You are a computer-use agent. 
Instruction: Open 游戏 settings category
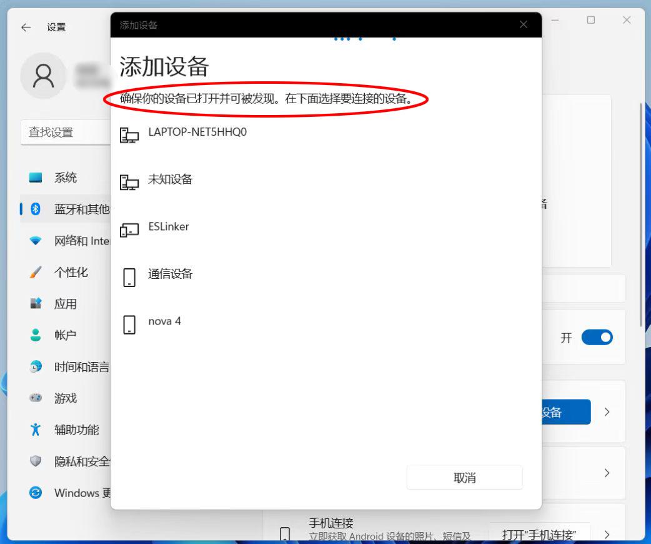pyautogui.click(x=65, y=398)
